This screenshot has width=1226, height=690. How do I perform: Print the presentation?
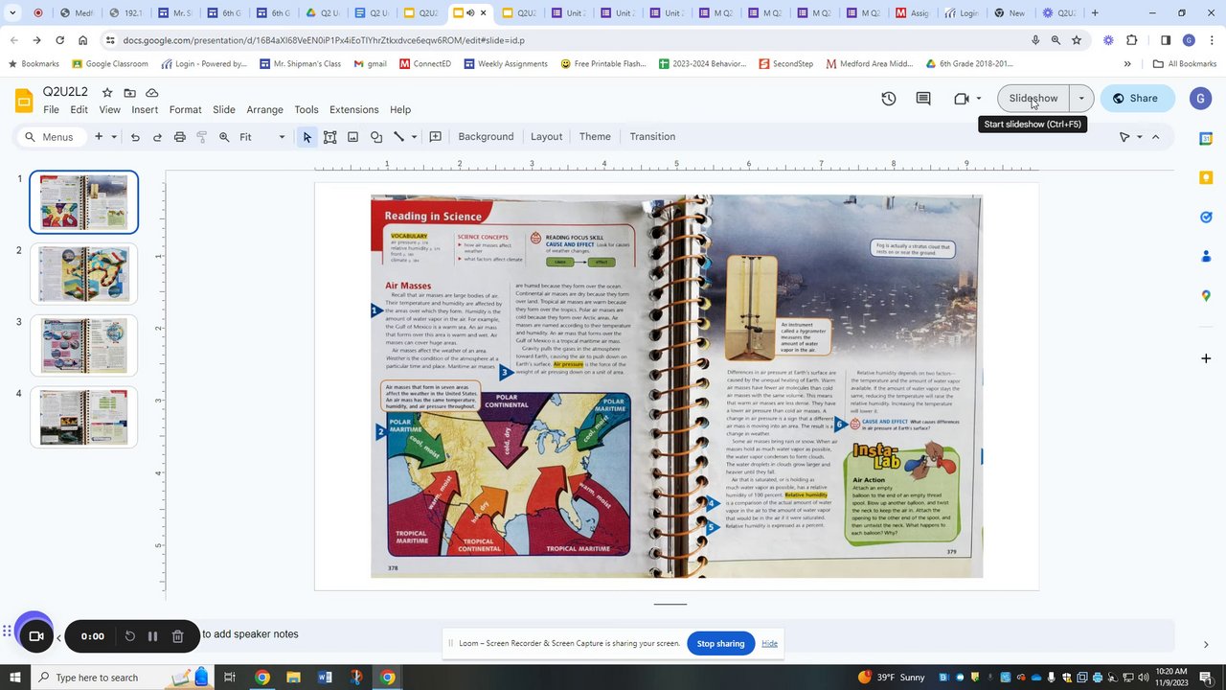coord(179,137)
